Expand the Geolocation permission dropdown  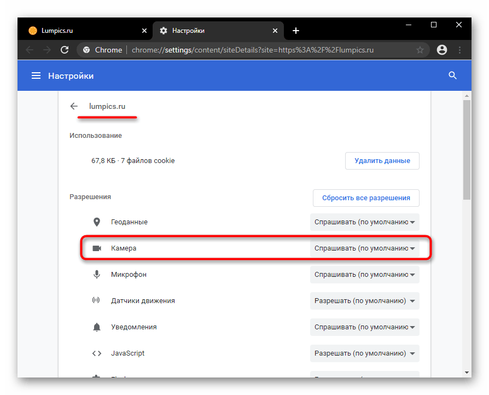click(364, 222)
